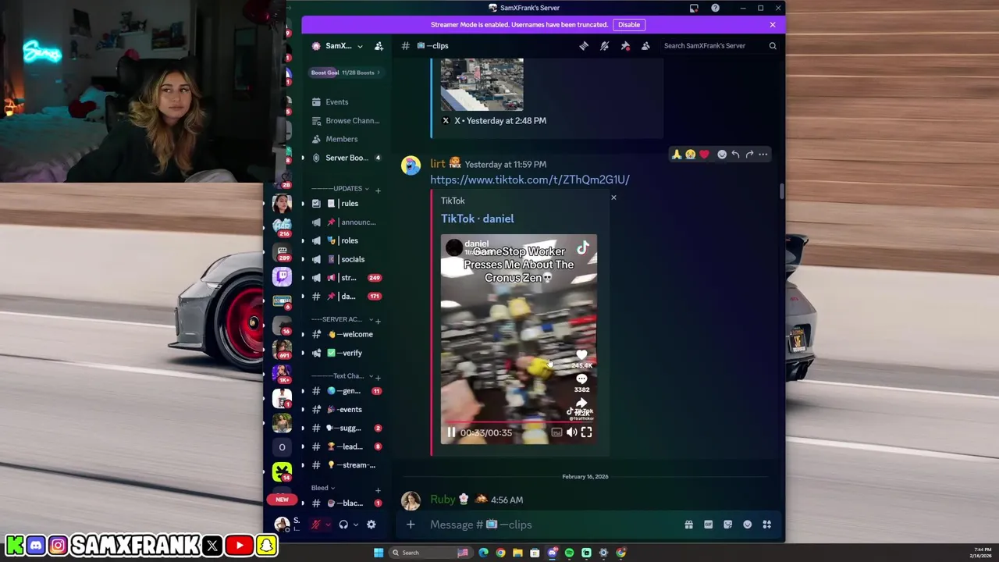
Task: Open the verify channel
Action: click(345, 353)
